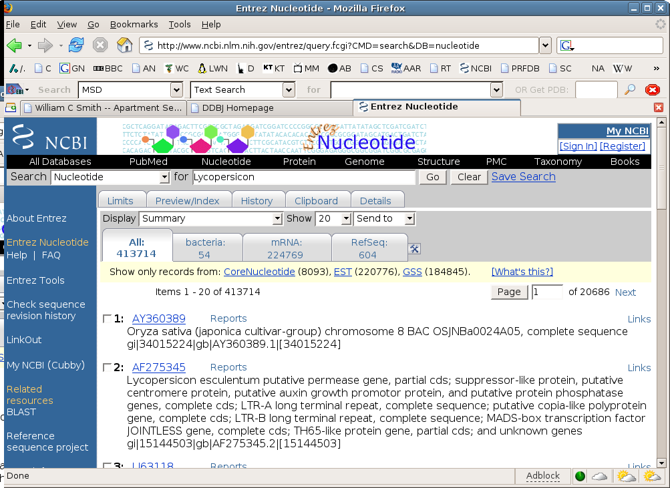Open the AAR radio bookmark

click(406, 68)
